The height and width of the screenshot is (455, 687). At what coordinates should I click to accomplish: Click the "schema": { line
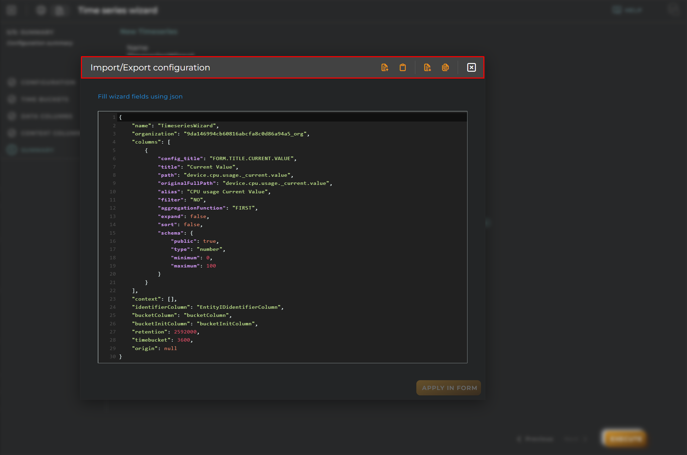pyautogui.click(x=175, y=233)
